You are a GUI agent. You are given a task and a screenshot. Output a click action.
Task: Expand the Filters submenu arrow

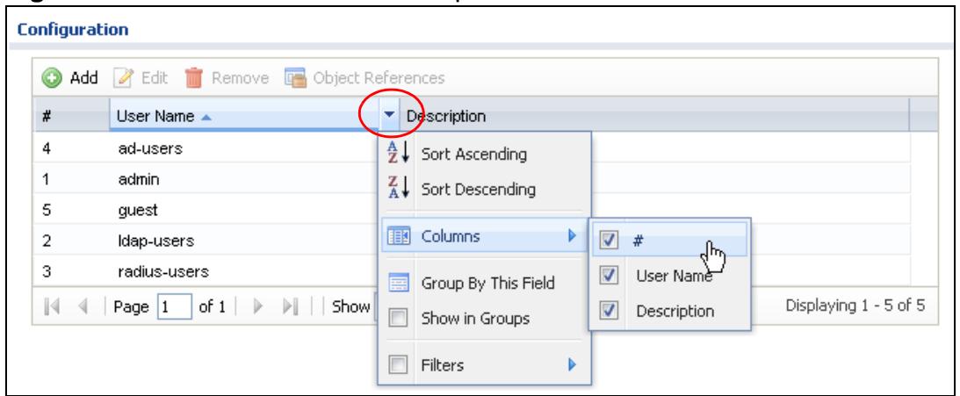tap(573, 364)
